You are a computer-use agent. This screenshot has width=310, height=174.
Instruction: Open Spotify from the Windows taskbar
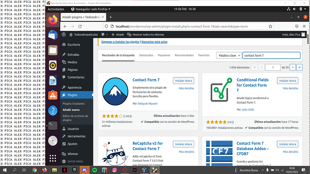[x=95, y=170]
